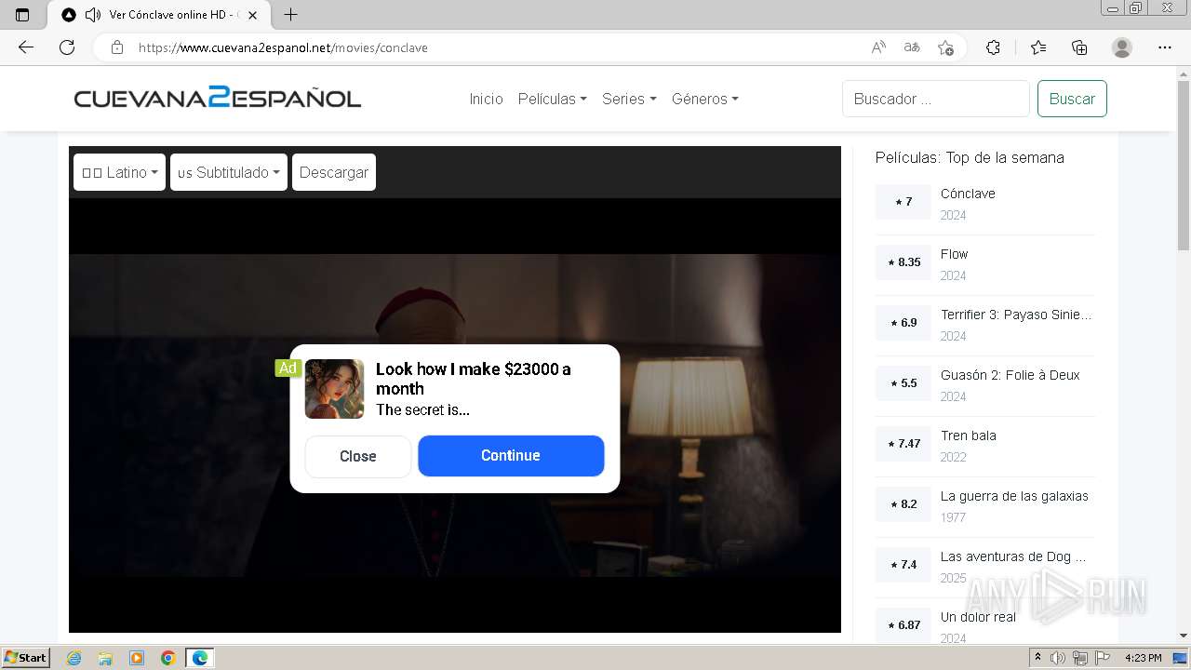This screenshot has width=1191, height=670.
Task: Open the browser profile avatar
Action: 1122,47
